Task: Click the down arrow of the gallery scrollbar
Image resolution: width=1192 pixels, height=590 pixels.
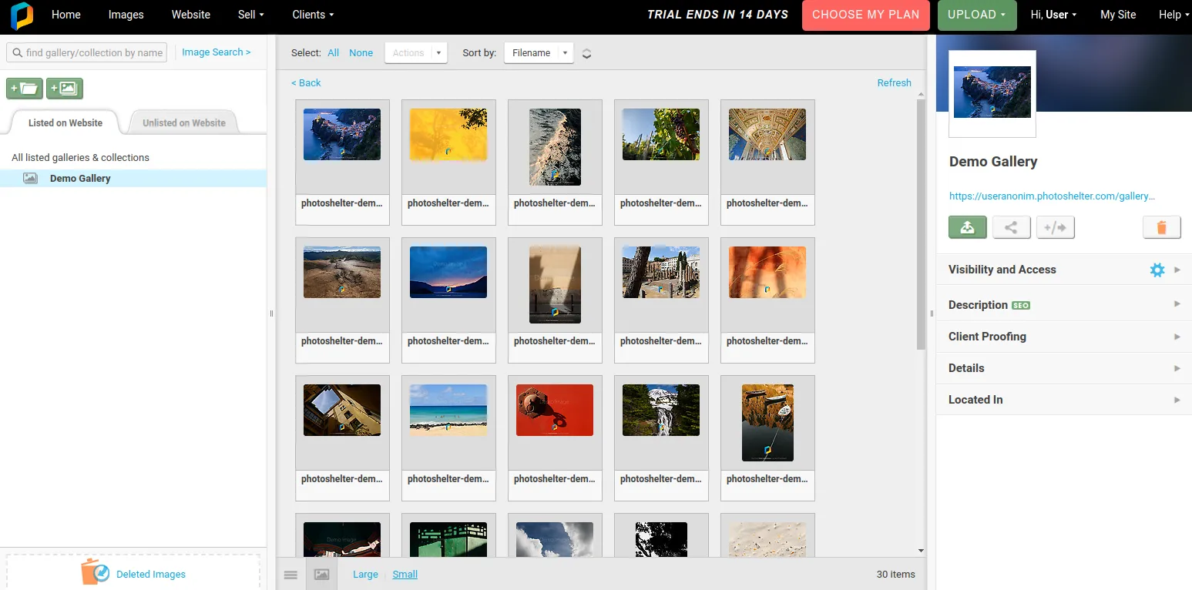Action: click(921, 551)
